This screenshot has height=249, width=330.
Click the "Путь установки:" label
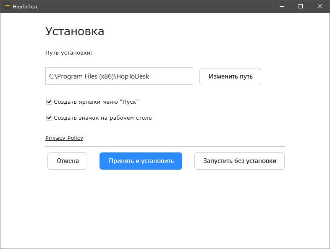(68, 53)
